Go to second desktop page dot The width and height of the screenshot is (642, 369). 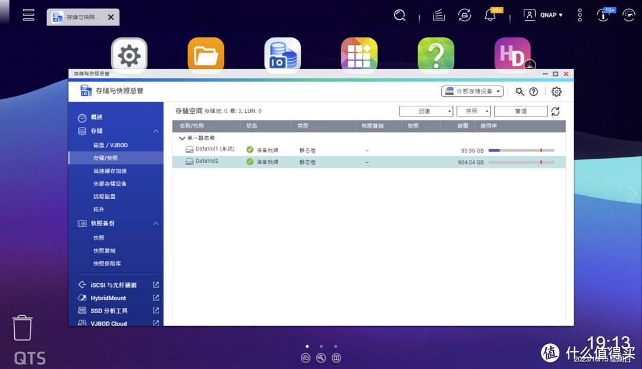[321, 346]
